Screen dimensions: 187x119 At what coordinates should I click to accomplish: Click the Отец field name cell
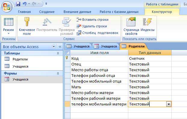(99, 64)
